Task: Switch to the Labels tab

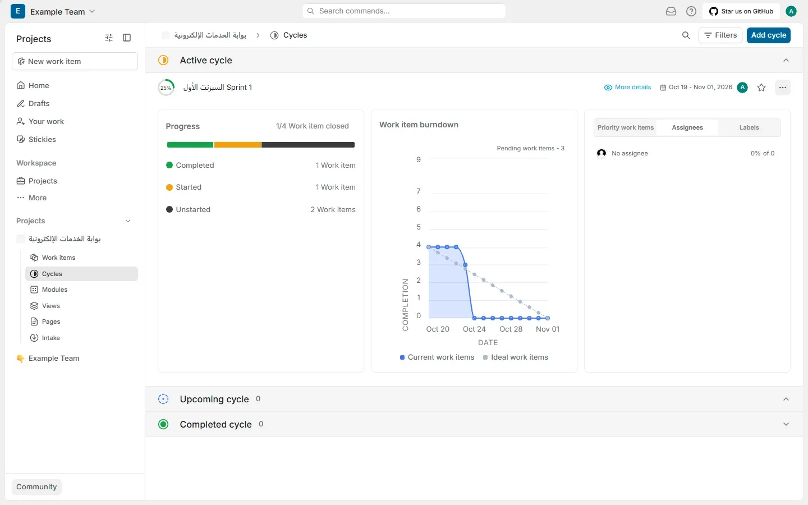Action: pyautogui.click(x=749, y=127)
